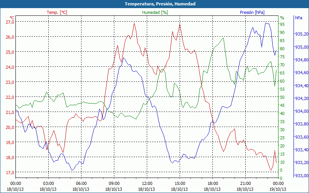309x193 pixels.
Task: Click the '50' humidity axis tick
Action: tap(282, 97)
